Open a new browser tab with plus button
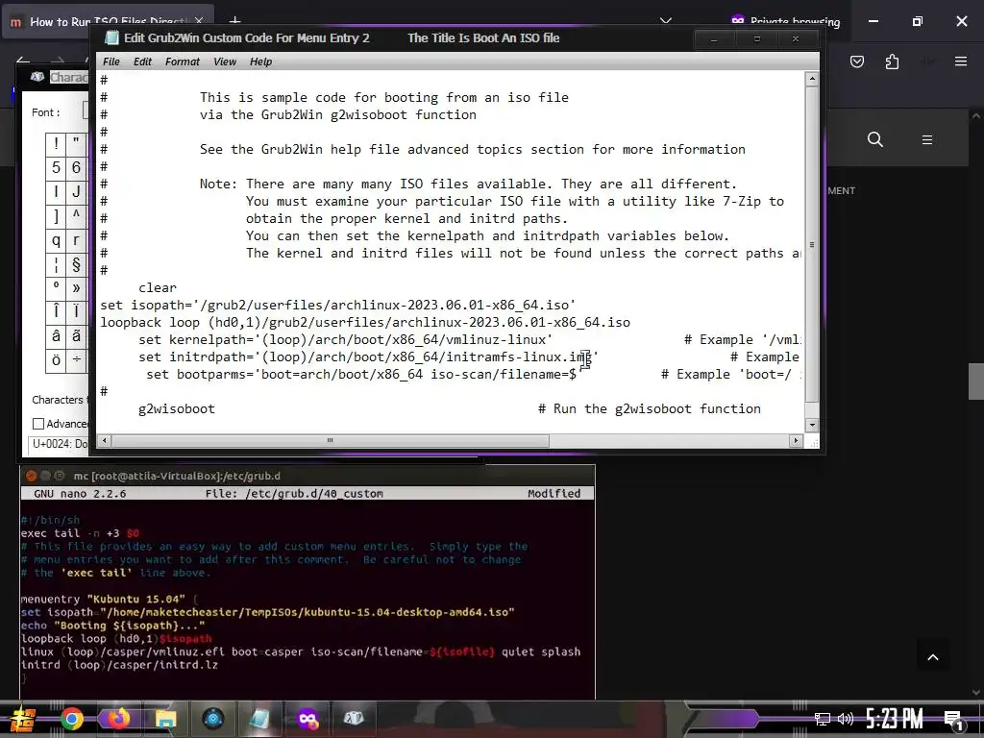Screen dimensions: 984x738 [234, 21]
